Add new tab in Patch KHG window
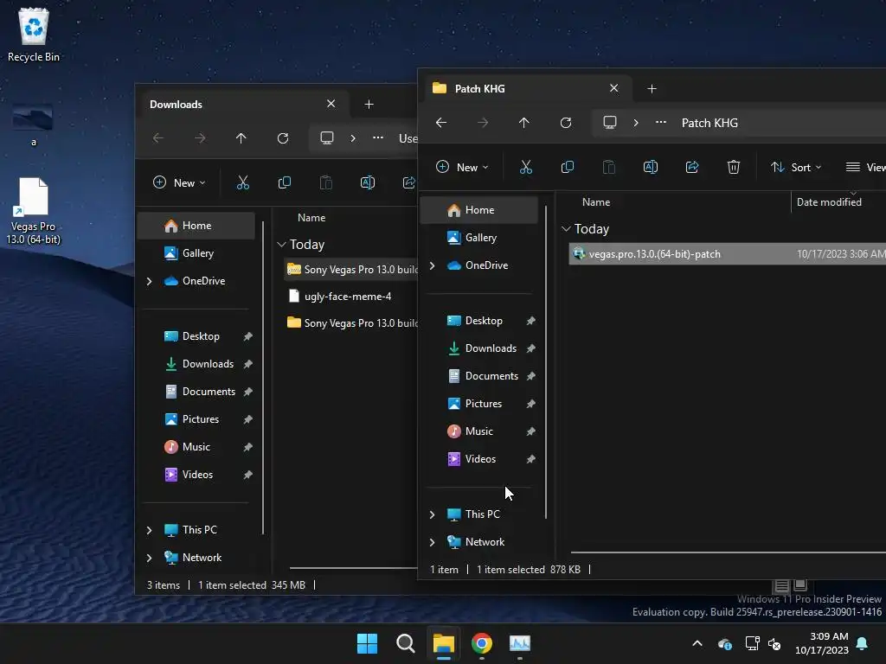 pyautogui.click(x=652, y=89)
